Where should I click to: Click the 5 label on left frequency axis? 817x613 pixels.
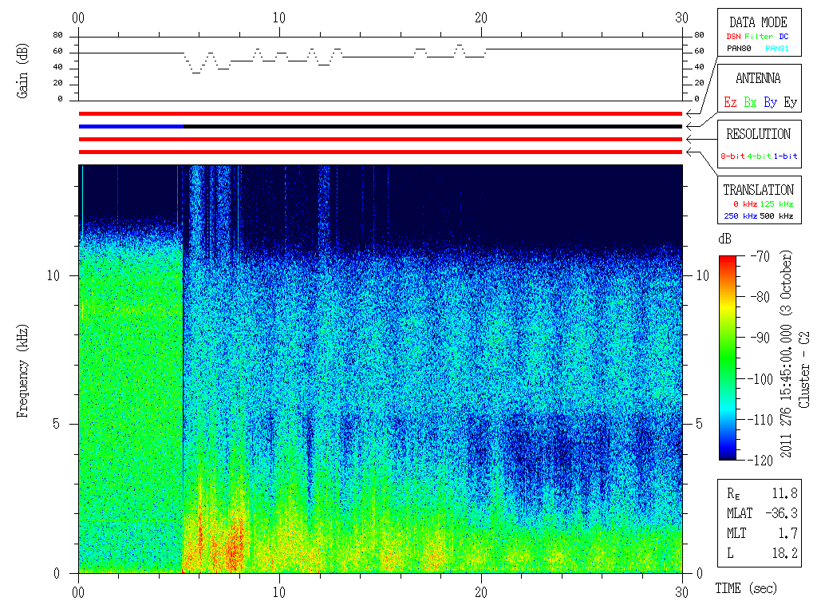tap(57, 424)
